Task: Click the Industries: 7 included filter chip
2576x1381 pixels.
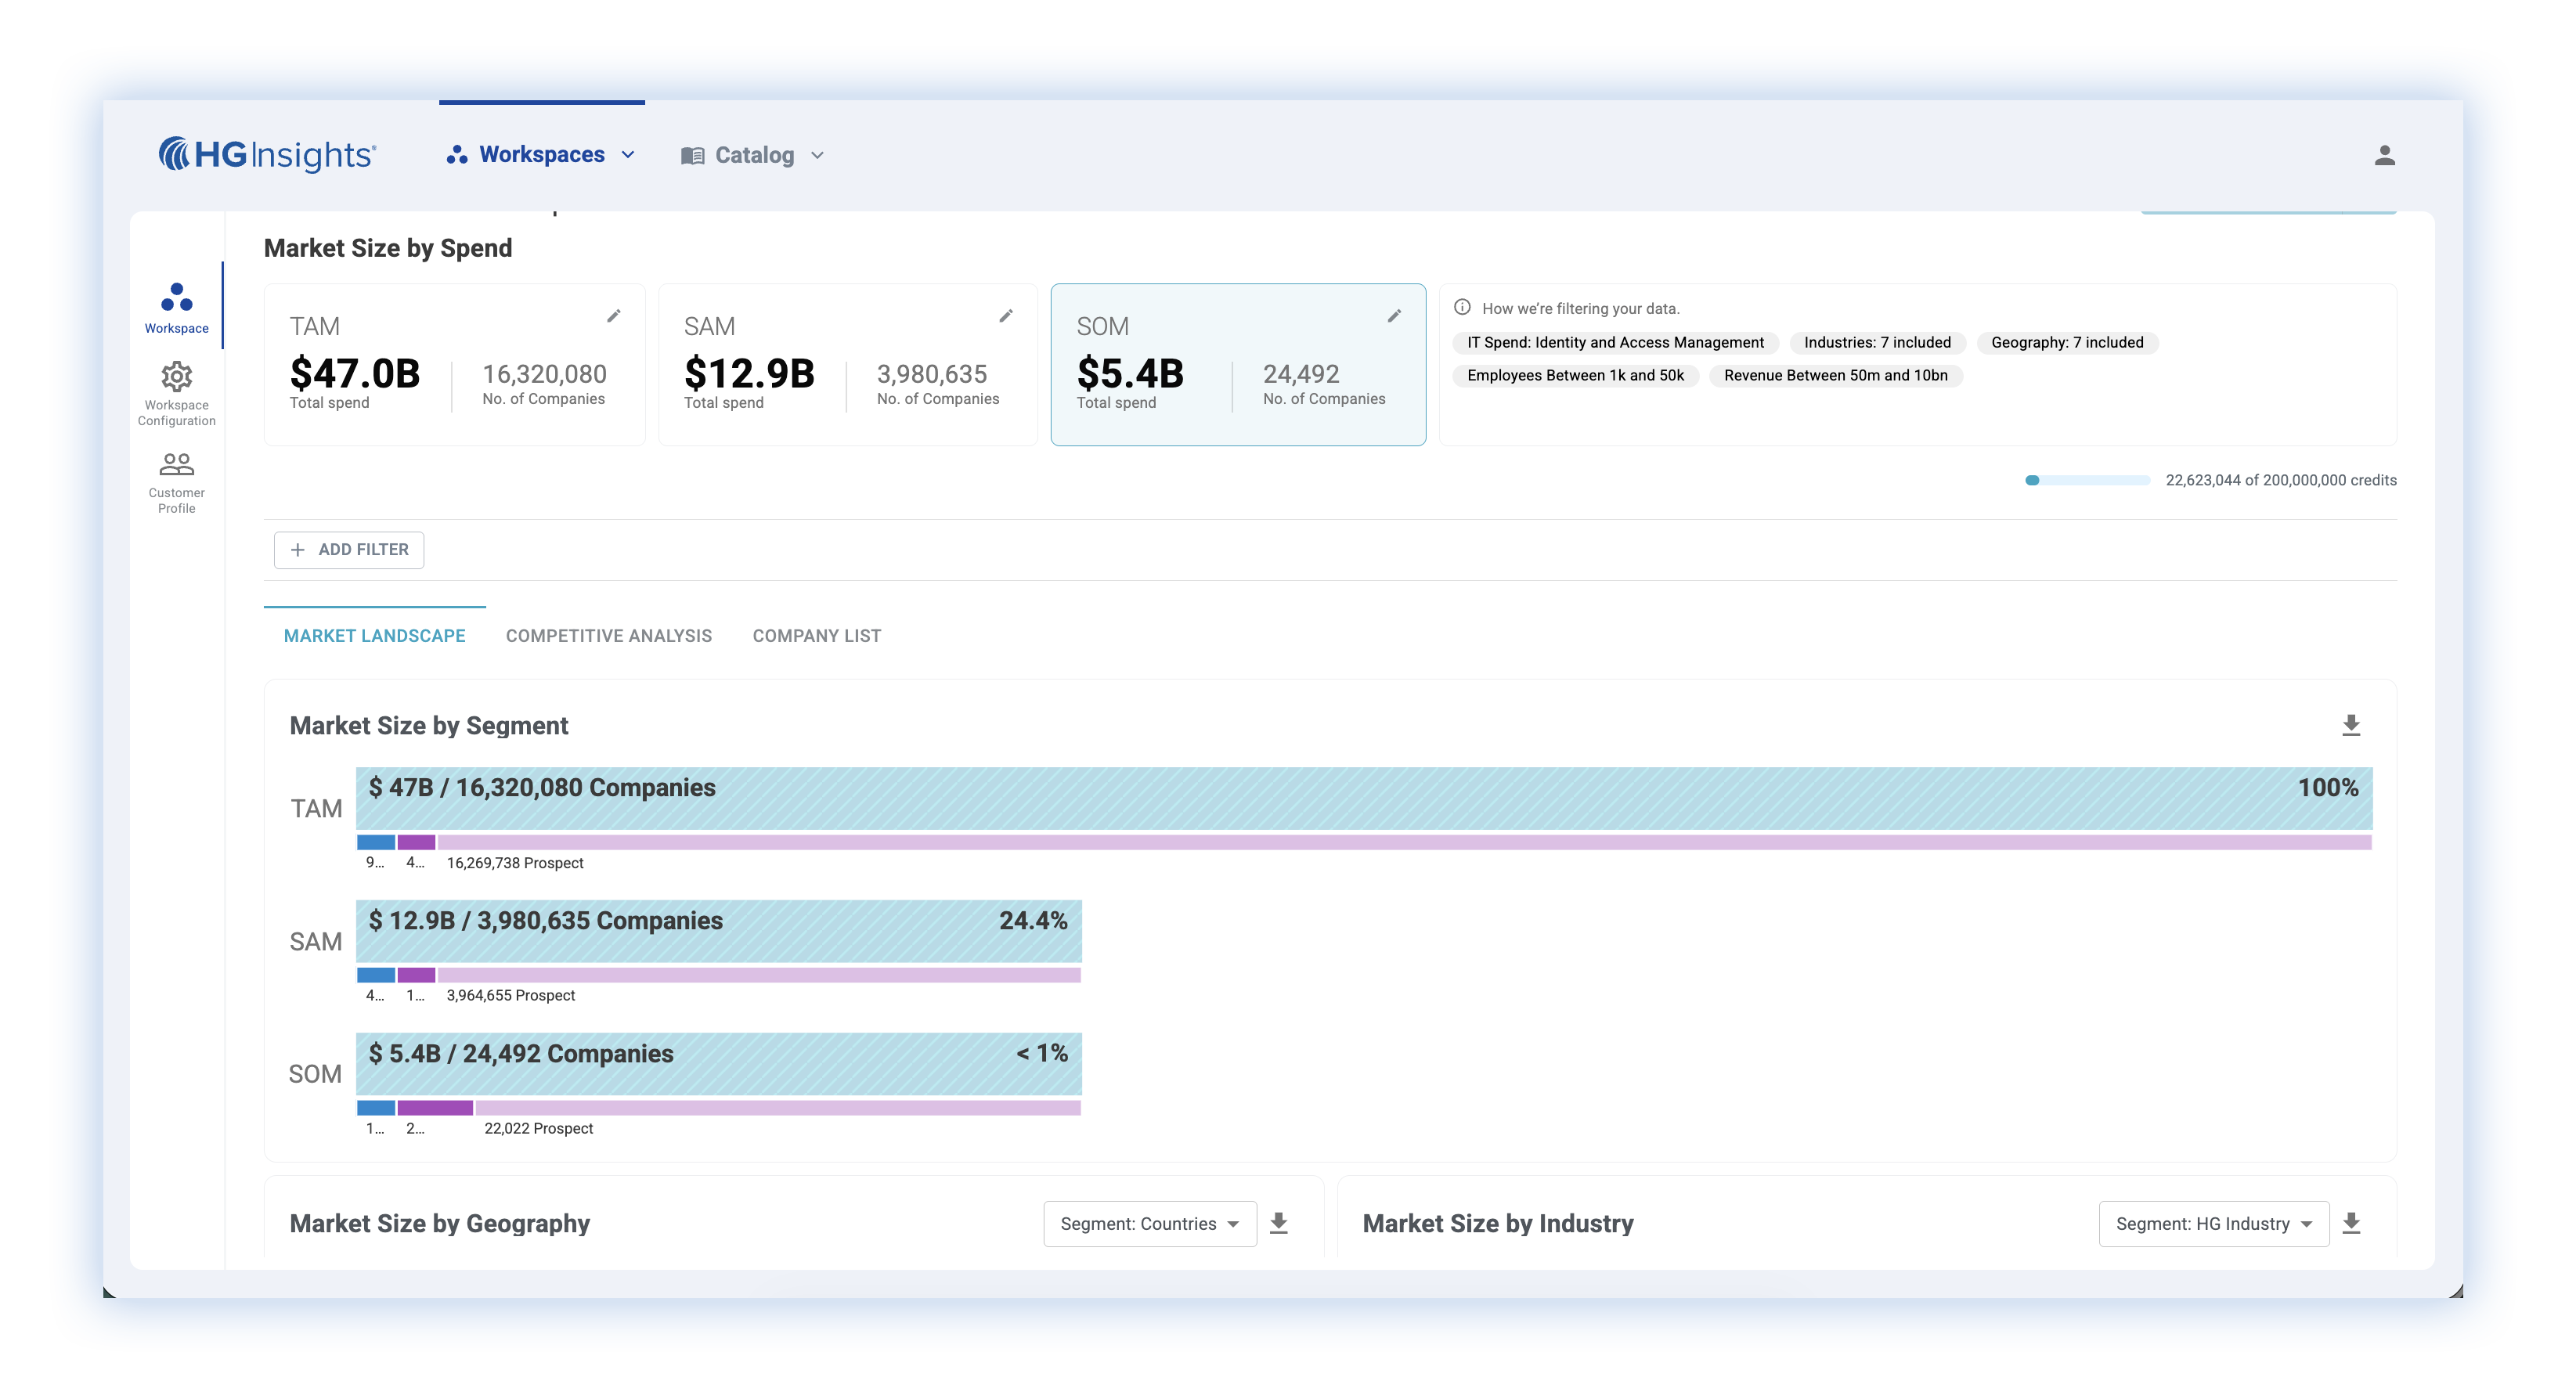Action: (1876, 343)
